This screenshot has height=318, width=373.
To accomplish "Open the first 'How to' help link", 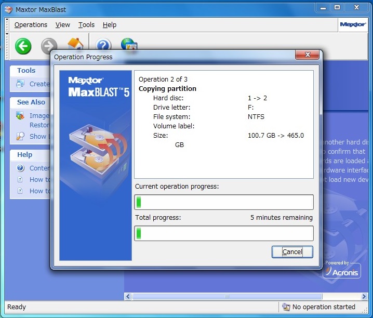I will coord(39,179).
